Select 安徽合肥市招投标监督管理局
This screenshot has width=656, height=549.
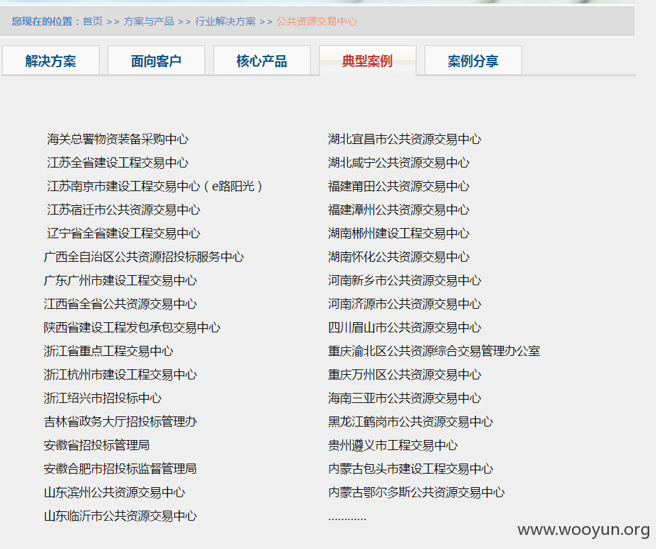pyautogui.click(x=120, y=469)
